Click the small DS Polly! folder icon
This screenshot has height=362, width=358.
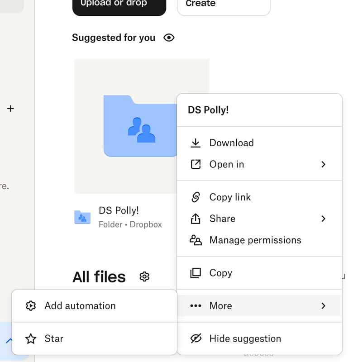82,217
